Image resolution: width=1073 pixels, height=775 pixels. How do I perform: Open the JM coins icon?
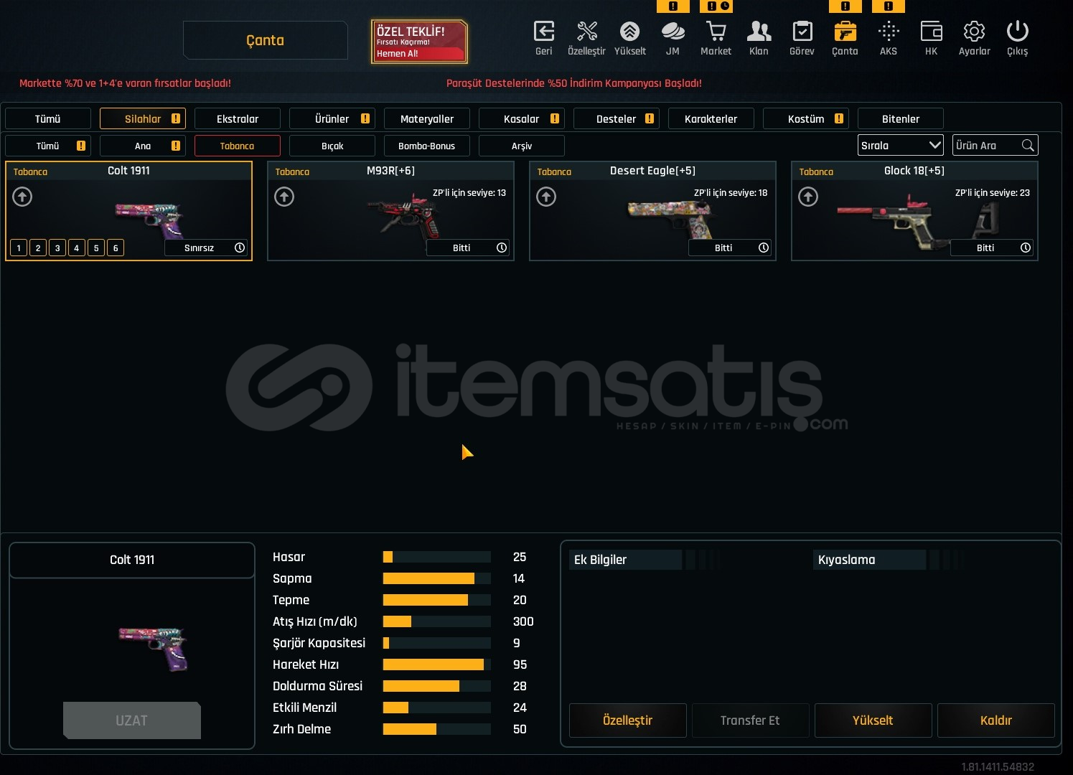[673, 32]
